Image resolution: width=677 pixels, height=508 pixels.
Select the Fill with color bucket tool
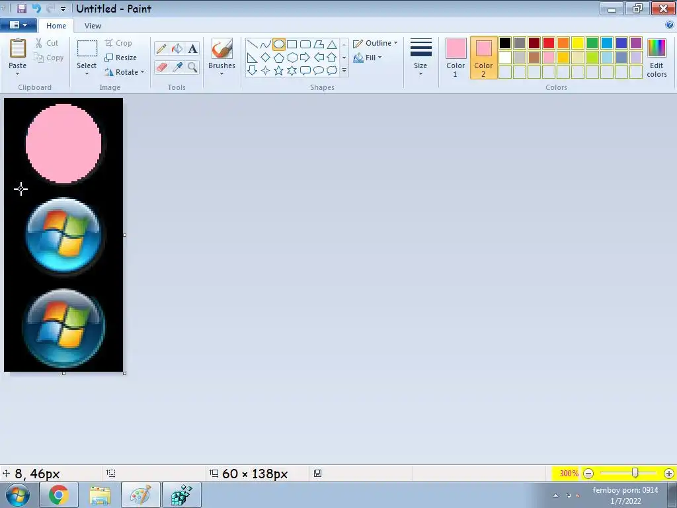(177, 48)
